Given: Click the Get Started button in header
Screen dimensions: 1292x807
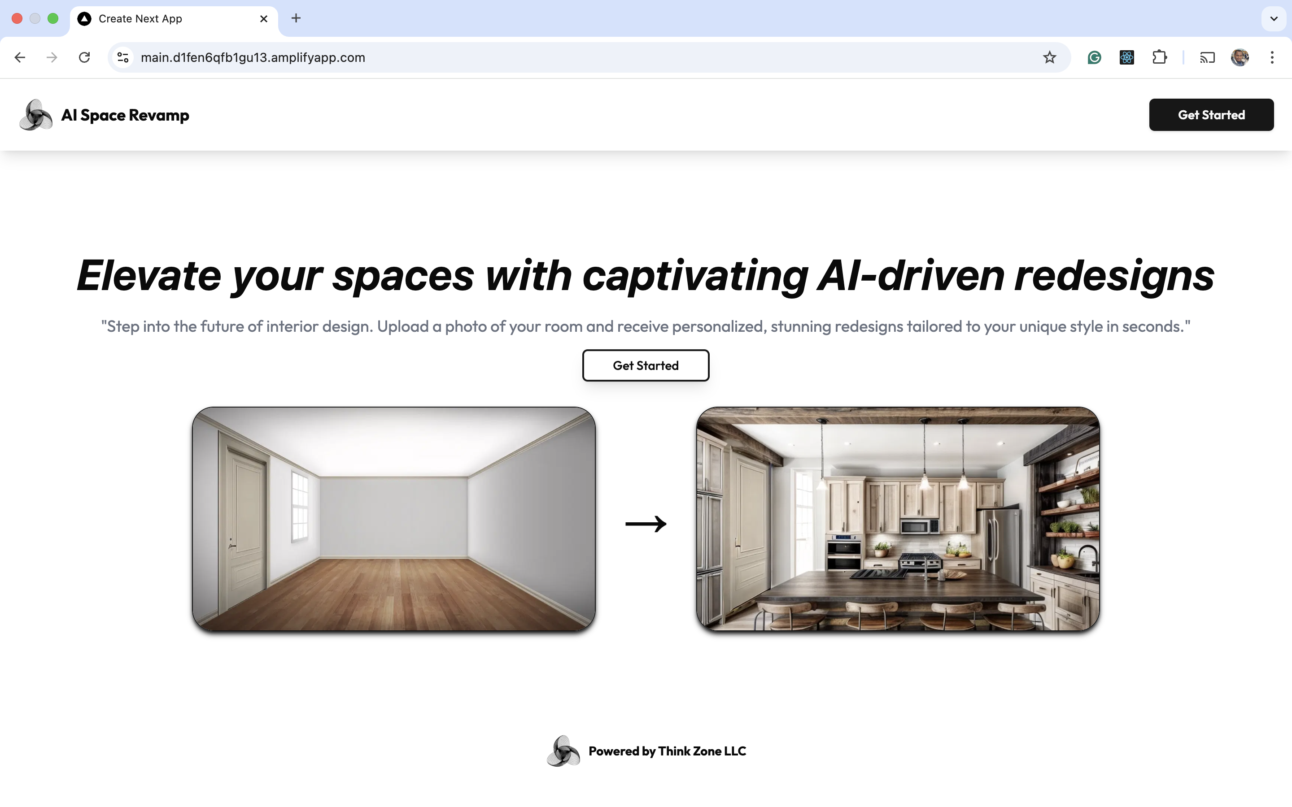Looking at the screenshot, I should click(1211, 114).
